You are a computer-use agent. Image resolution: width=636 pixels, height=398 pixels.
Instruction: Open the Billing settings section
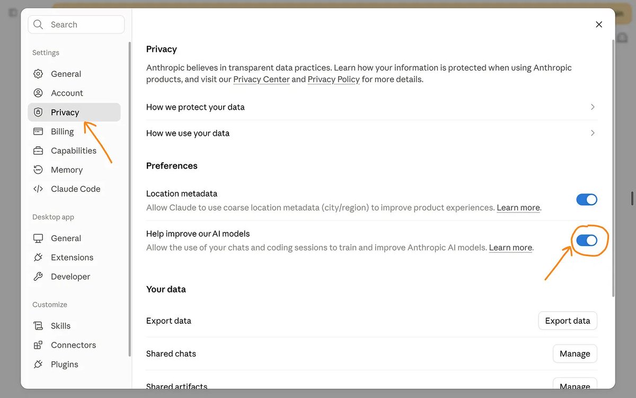pyautogui.click(x=74, y=131)
